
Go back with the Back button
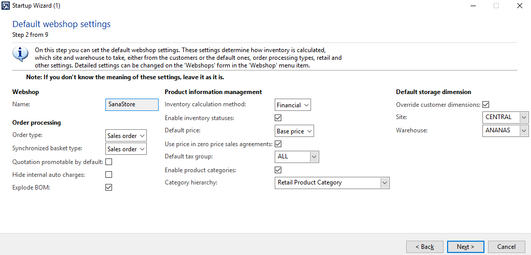tap(425, 247)
